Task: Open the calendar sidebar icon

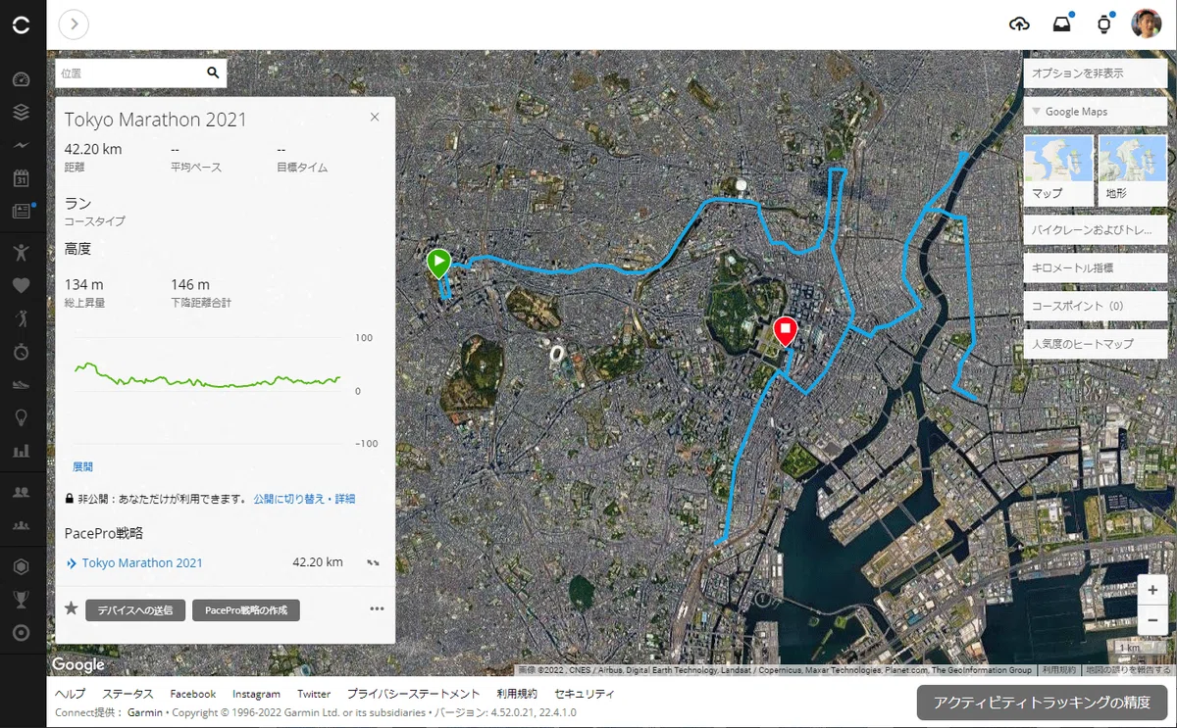Action: coord(21,178)
